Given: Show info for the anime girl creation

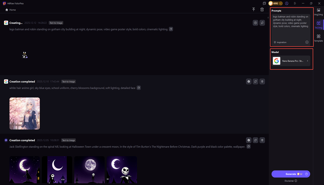Looking at the screenshot, I should [x=248, y=81].
